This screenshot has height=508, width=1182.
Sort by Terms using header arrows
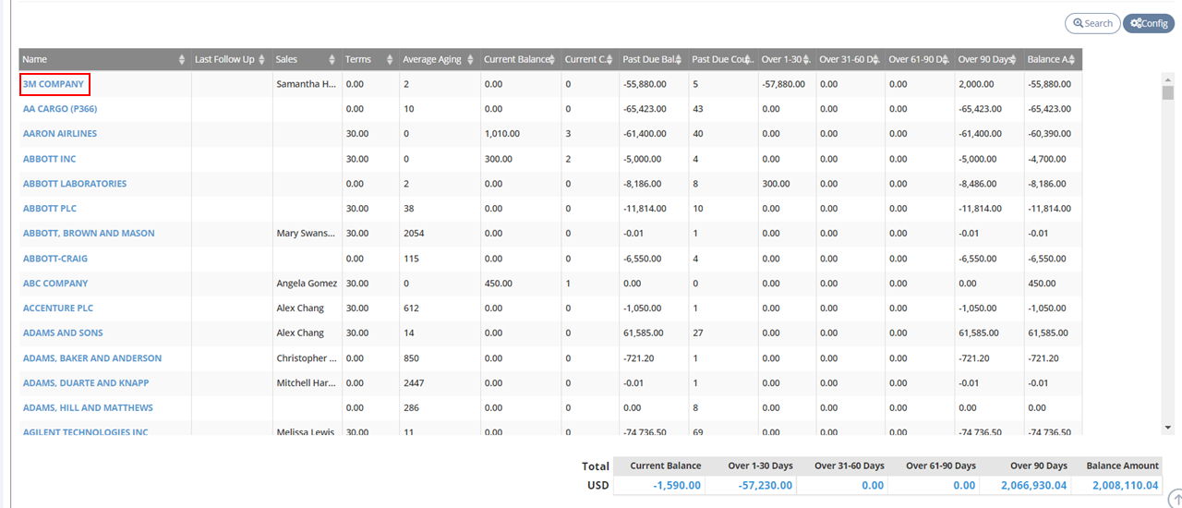[390, 60]
